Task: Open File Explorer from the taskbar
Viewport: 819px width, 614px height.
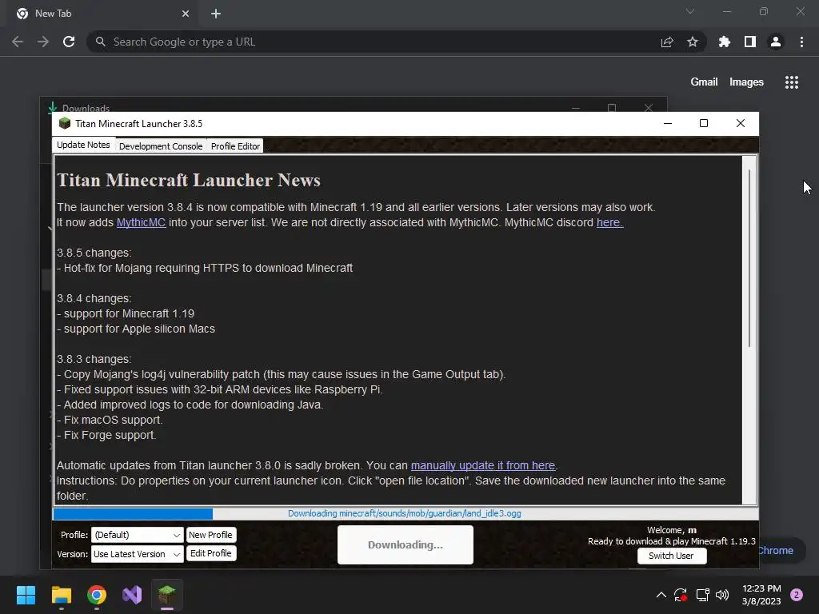Action: tap(61, 595)
